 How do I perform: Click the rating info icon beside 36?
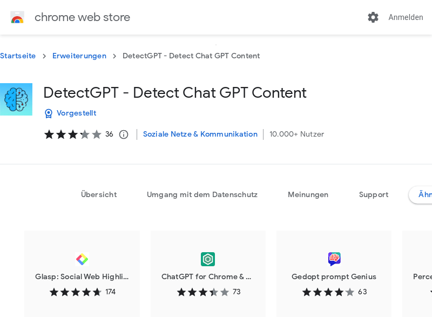pyautogui.click(x=124, y=134)
